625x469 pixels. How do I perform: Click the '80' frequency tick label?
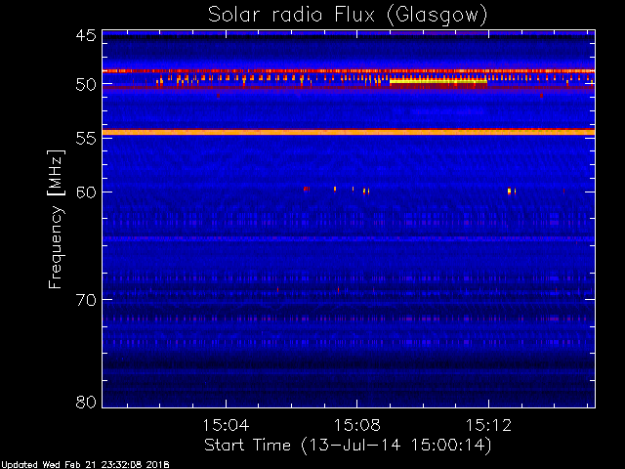[x=86, y=402]
